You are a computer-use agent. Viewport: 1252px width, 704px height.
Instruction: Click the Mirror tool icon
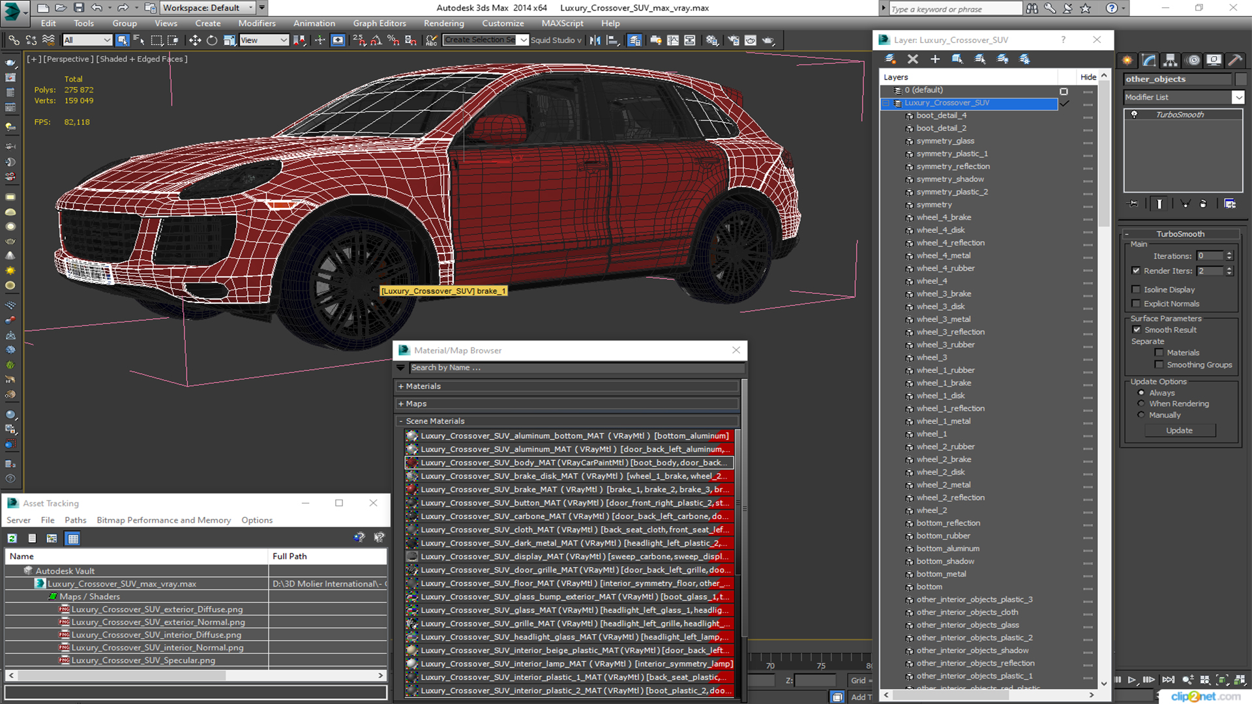(x=595, y=40)
